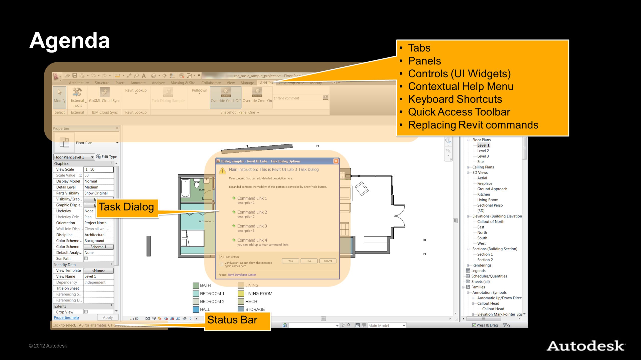641x360 pixels.
Task: Select Level 2 in the Project Browser
Action: (x=483, y=151)
